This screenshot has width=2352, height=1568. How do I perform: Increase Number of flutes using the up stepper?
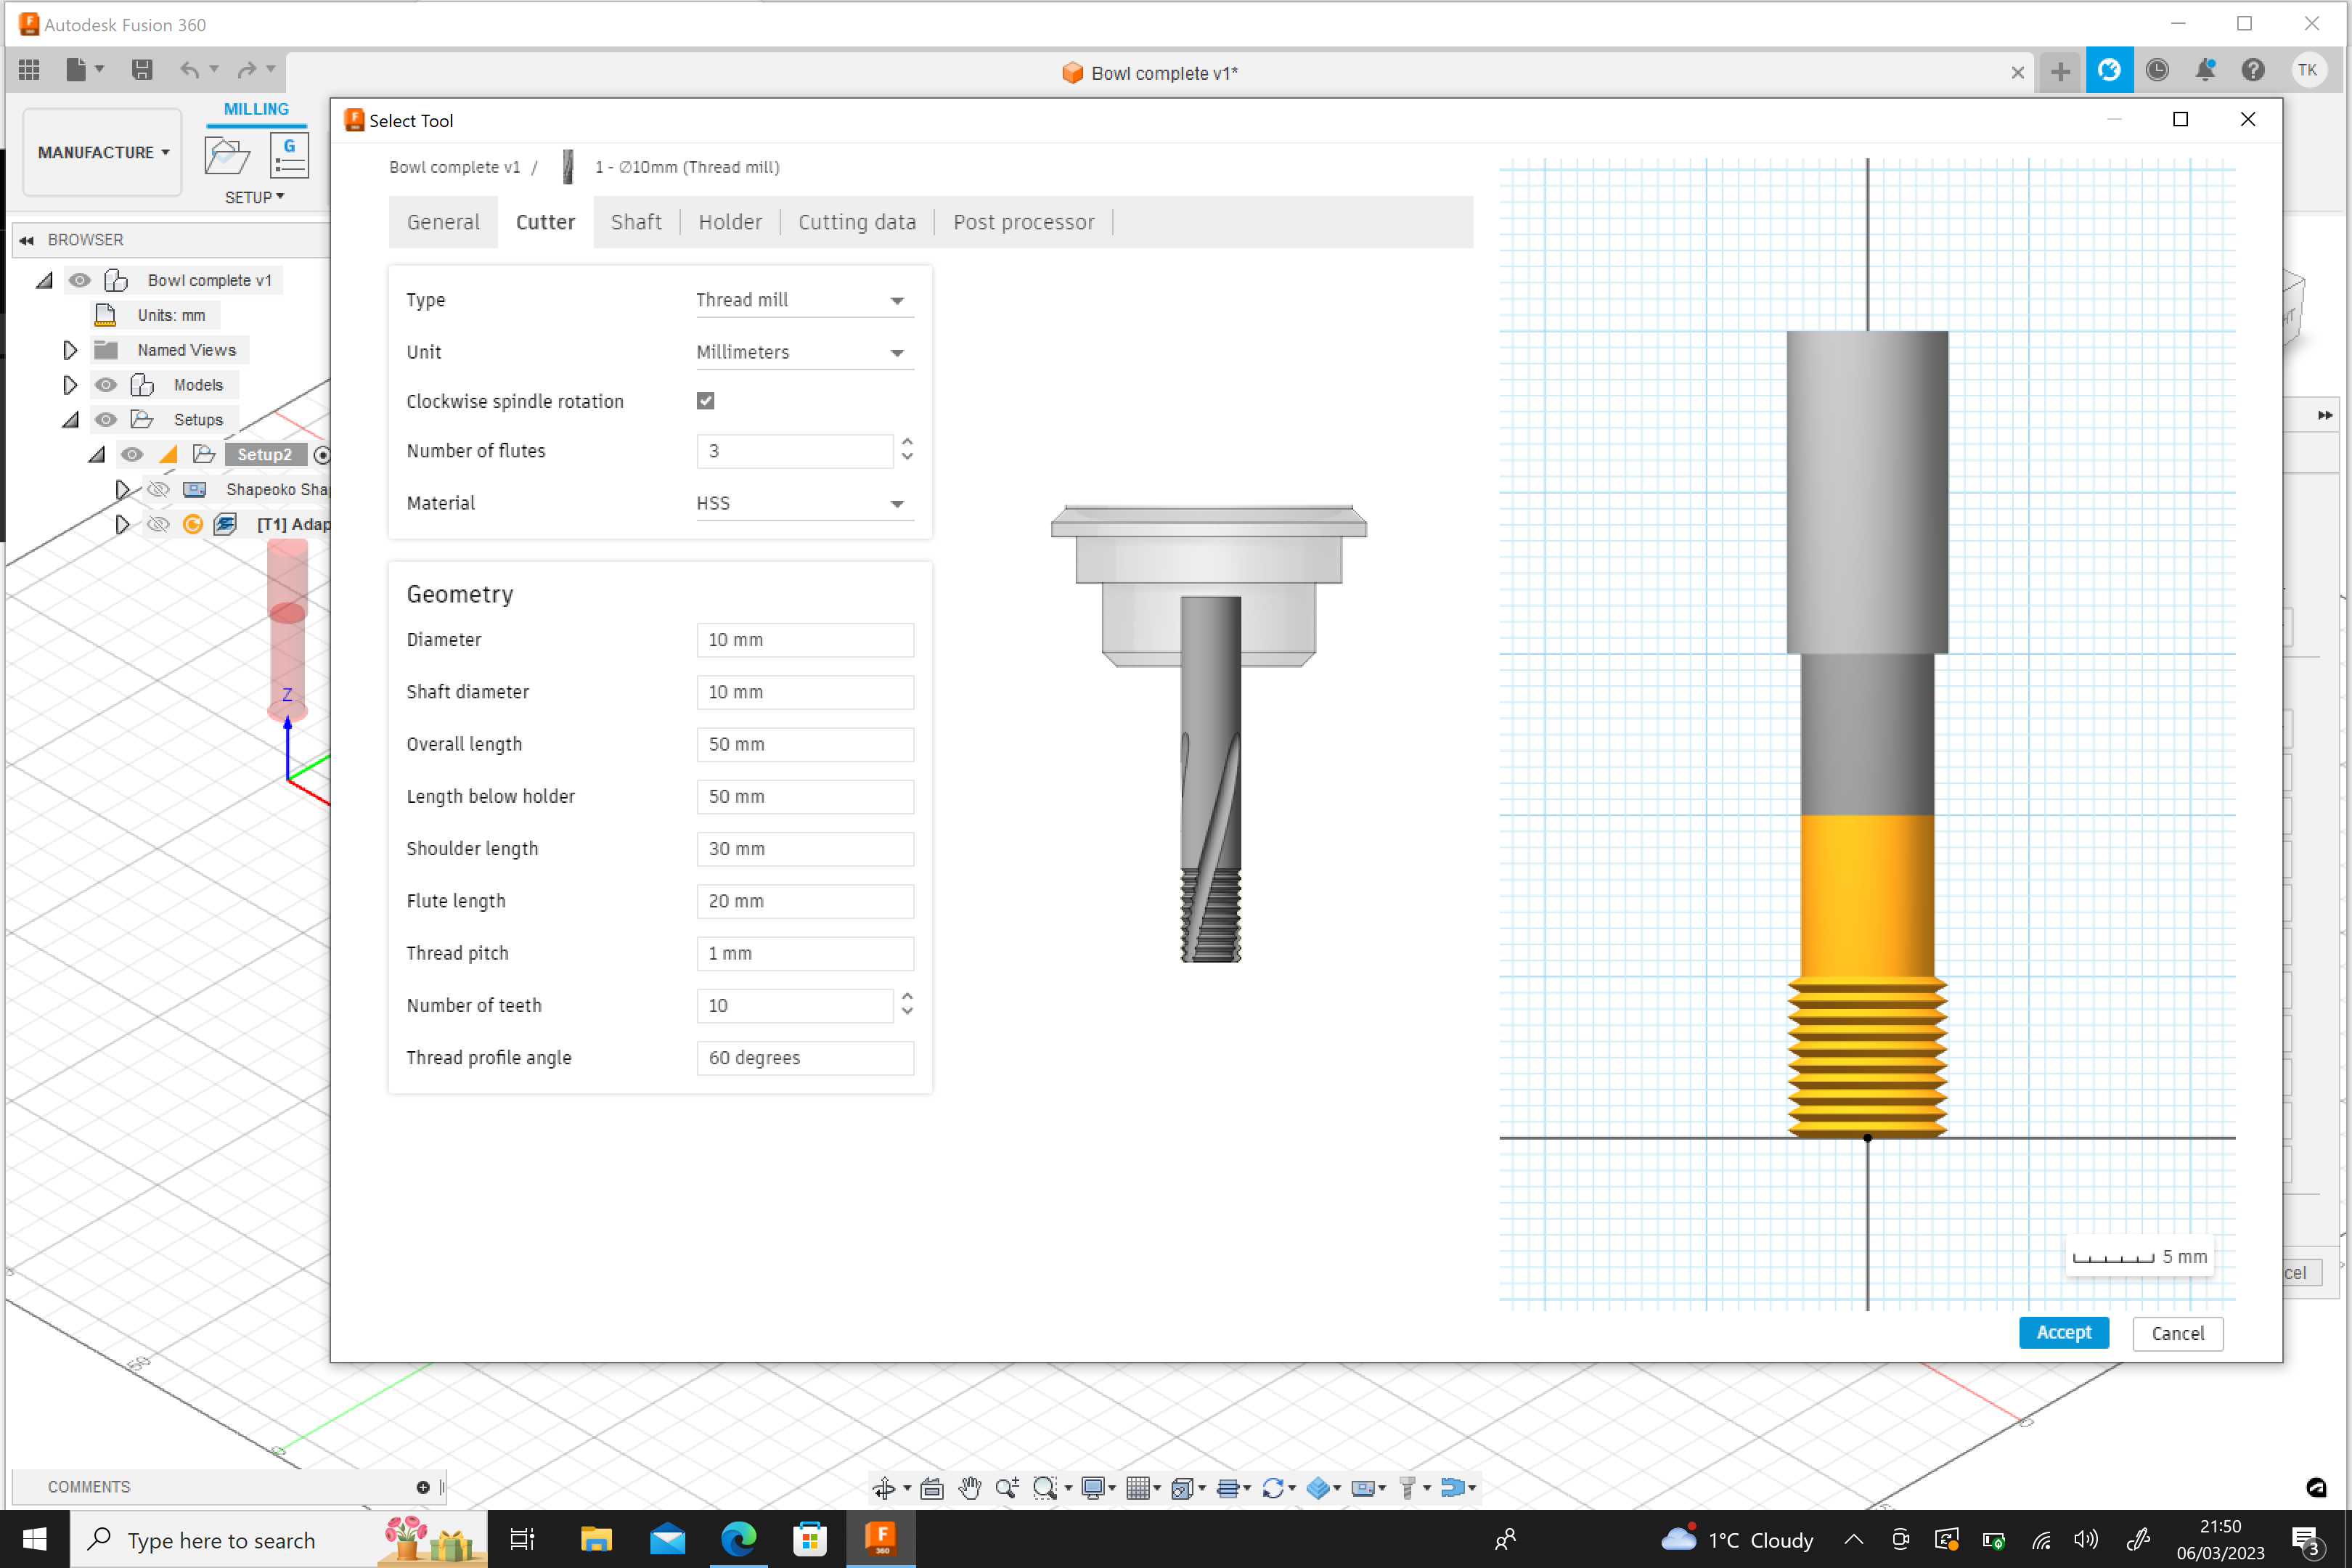point(907,443)
